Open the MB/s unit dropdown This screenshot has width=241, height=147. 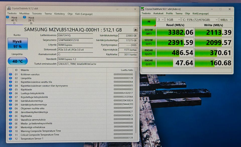click(x=225, y=20)
